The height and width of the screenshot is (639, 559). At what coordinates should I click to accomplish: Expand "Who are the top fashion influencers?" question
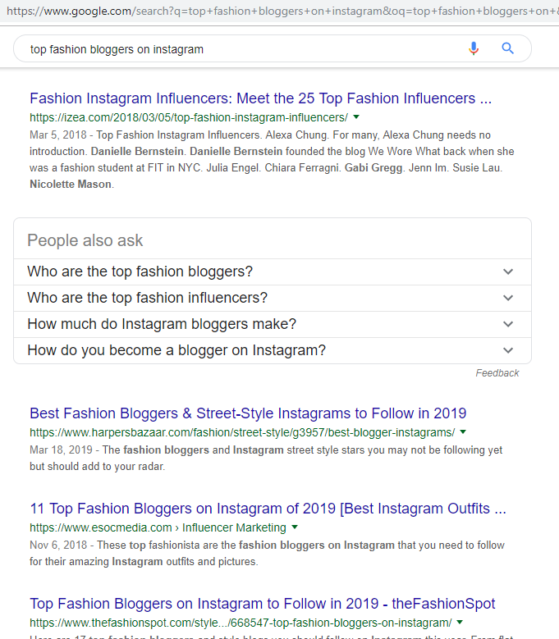click(273, 298)
